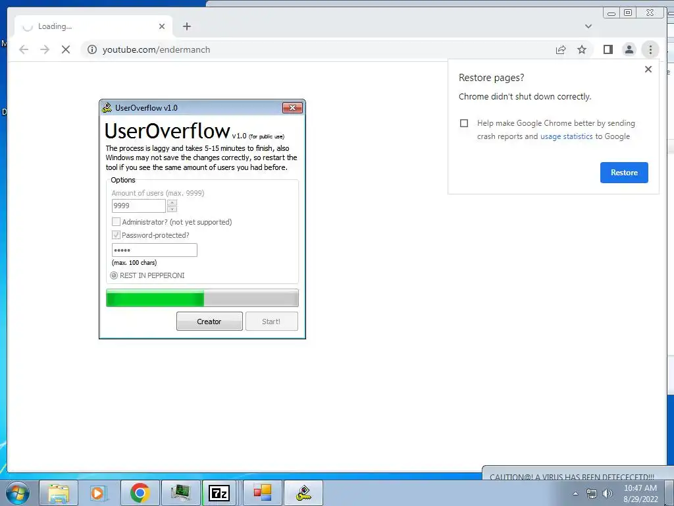The width and height of the screenshot is (674, 506).
Task: Dismiss the Restore pages popup
Action: click(x=648, y=69)
